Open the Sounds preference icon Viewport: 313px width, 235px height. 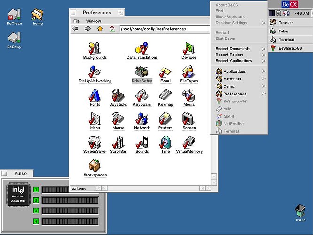[142, 142]
